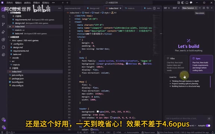
Task: Open the Search view in activity bar
Action: (3, 16)
